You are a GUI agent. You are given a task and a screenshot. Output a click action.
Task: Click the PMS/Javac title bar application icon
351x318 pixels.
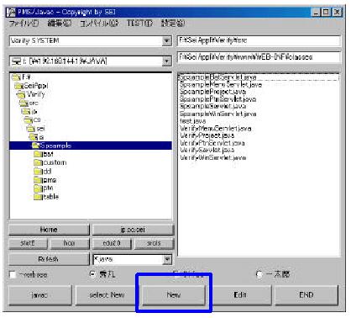pyautogui.click(x=11, y=12)
